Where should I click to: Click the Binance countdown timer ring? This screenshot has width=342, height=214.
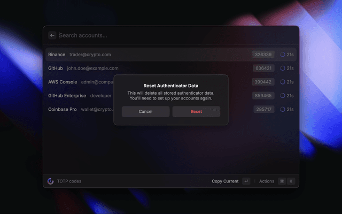coord(283,55)
